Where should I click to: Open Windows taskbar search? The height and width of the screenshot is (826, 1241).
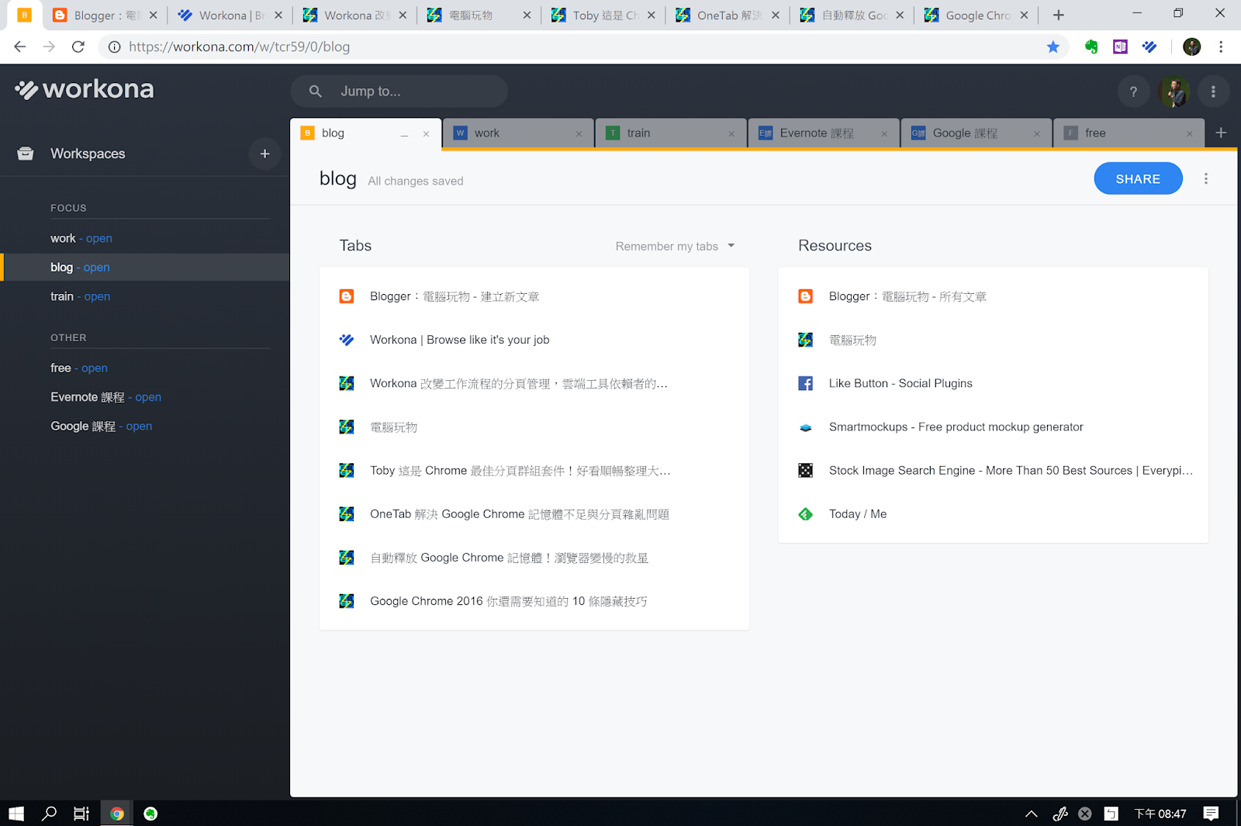pyautogui.click(x=49, y=814)
